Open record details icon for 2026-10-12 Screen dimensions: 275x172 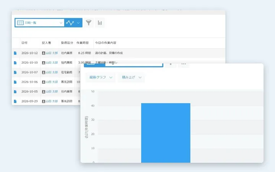pyautogui.click(x=15, y=53)
